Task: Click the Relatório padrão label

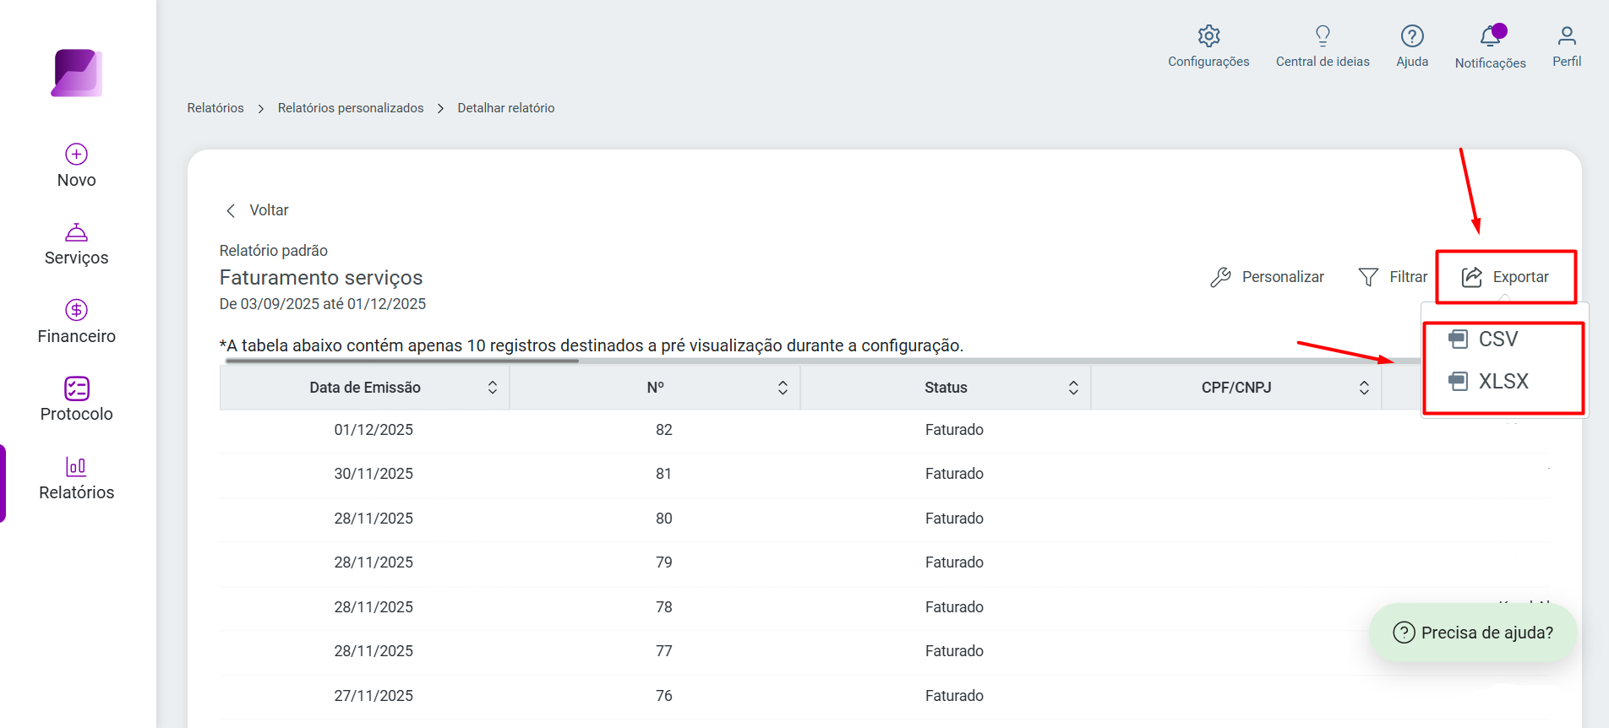Action: click(274, 251)
